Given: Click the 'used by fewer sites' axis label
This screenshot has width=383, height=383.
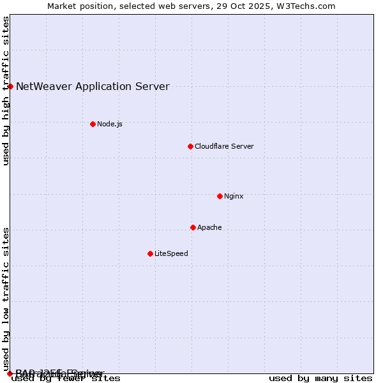Looking at the screenshot, I should [x=66, y=379].
